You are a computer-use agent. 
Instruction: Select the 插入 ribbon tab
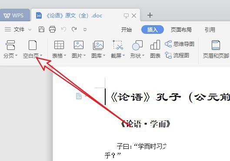pos(153,30)
